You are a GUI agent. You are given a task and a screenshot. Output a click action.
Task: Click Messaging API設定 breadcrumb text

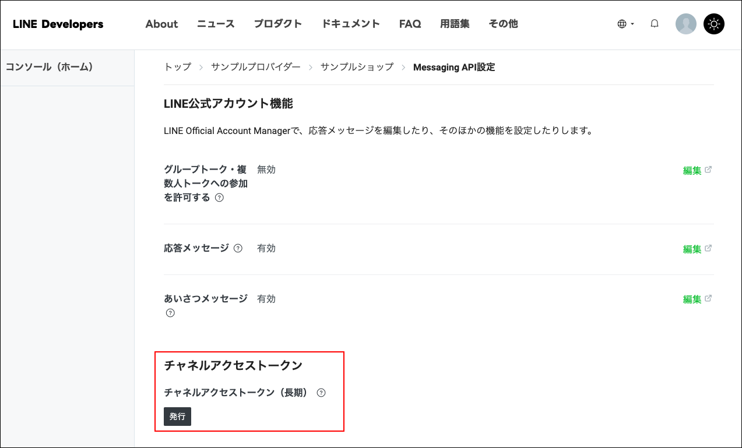click(454, 67)
